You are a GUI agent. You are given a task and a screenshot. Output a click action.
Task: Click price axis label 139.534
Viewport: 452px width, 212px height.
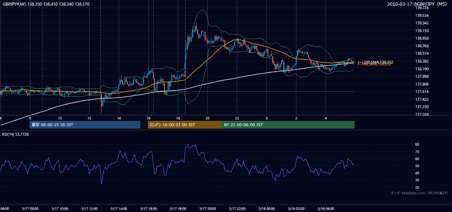(x=422, y=16)
